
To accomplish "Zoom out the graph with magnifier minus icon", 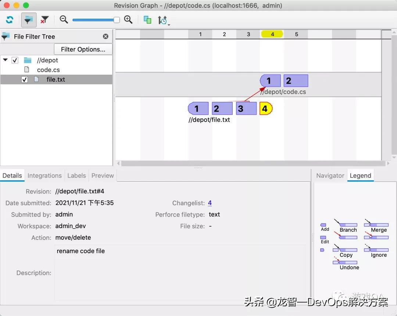I will click(x=64, y=20).
